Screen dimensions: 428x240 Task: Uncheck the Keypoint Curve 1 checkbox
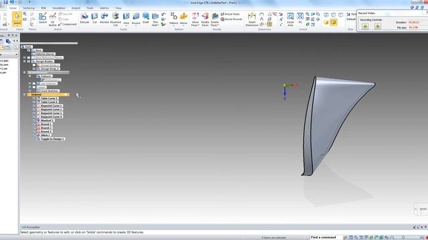(34, 105)
